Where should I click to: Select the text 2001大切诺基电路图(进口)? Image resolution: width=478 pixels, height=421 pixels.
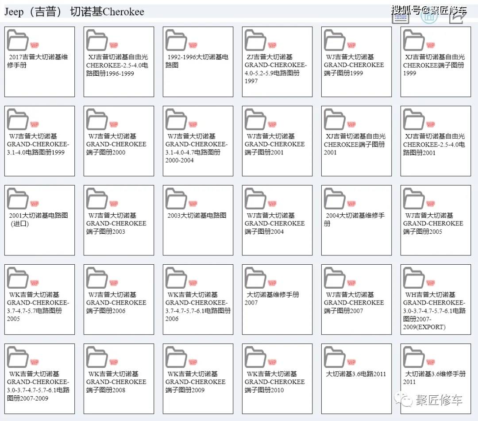(38, 220)
